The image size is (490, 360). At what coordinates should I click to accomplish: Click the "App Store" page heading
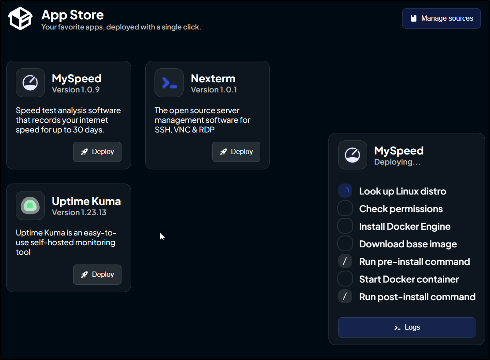coord(73,15)
